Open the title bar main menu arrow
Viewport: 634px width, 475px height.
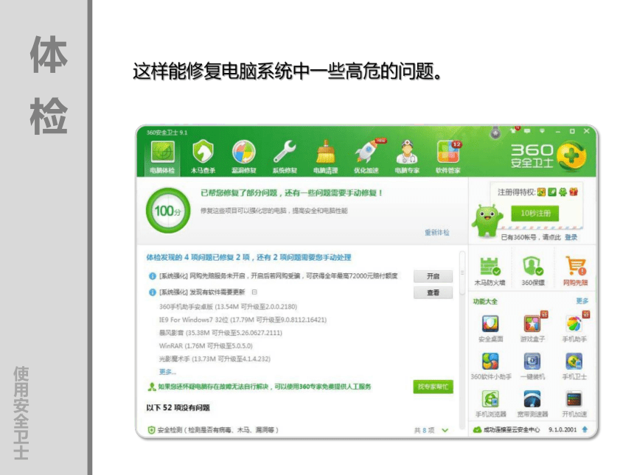(542, 131)
